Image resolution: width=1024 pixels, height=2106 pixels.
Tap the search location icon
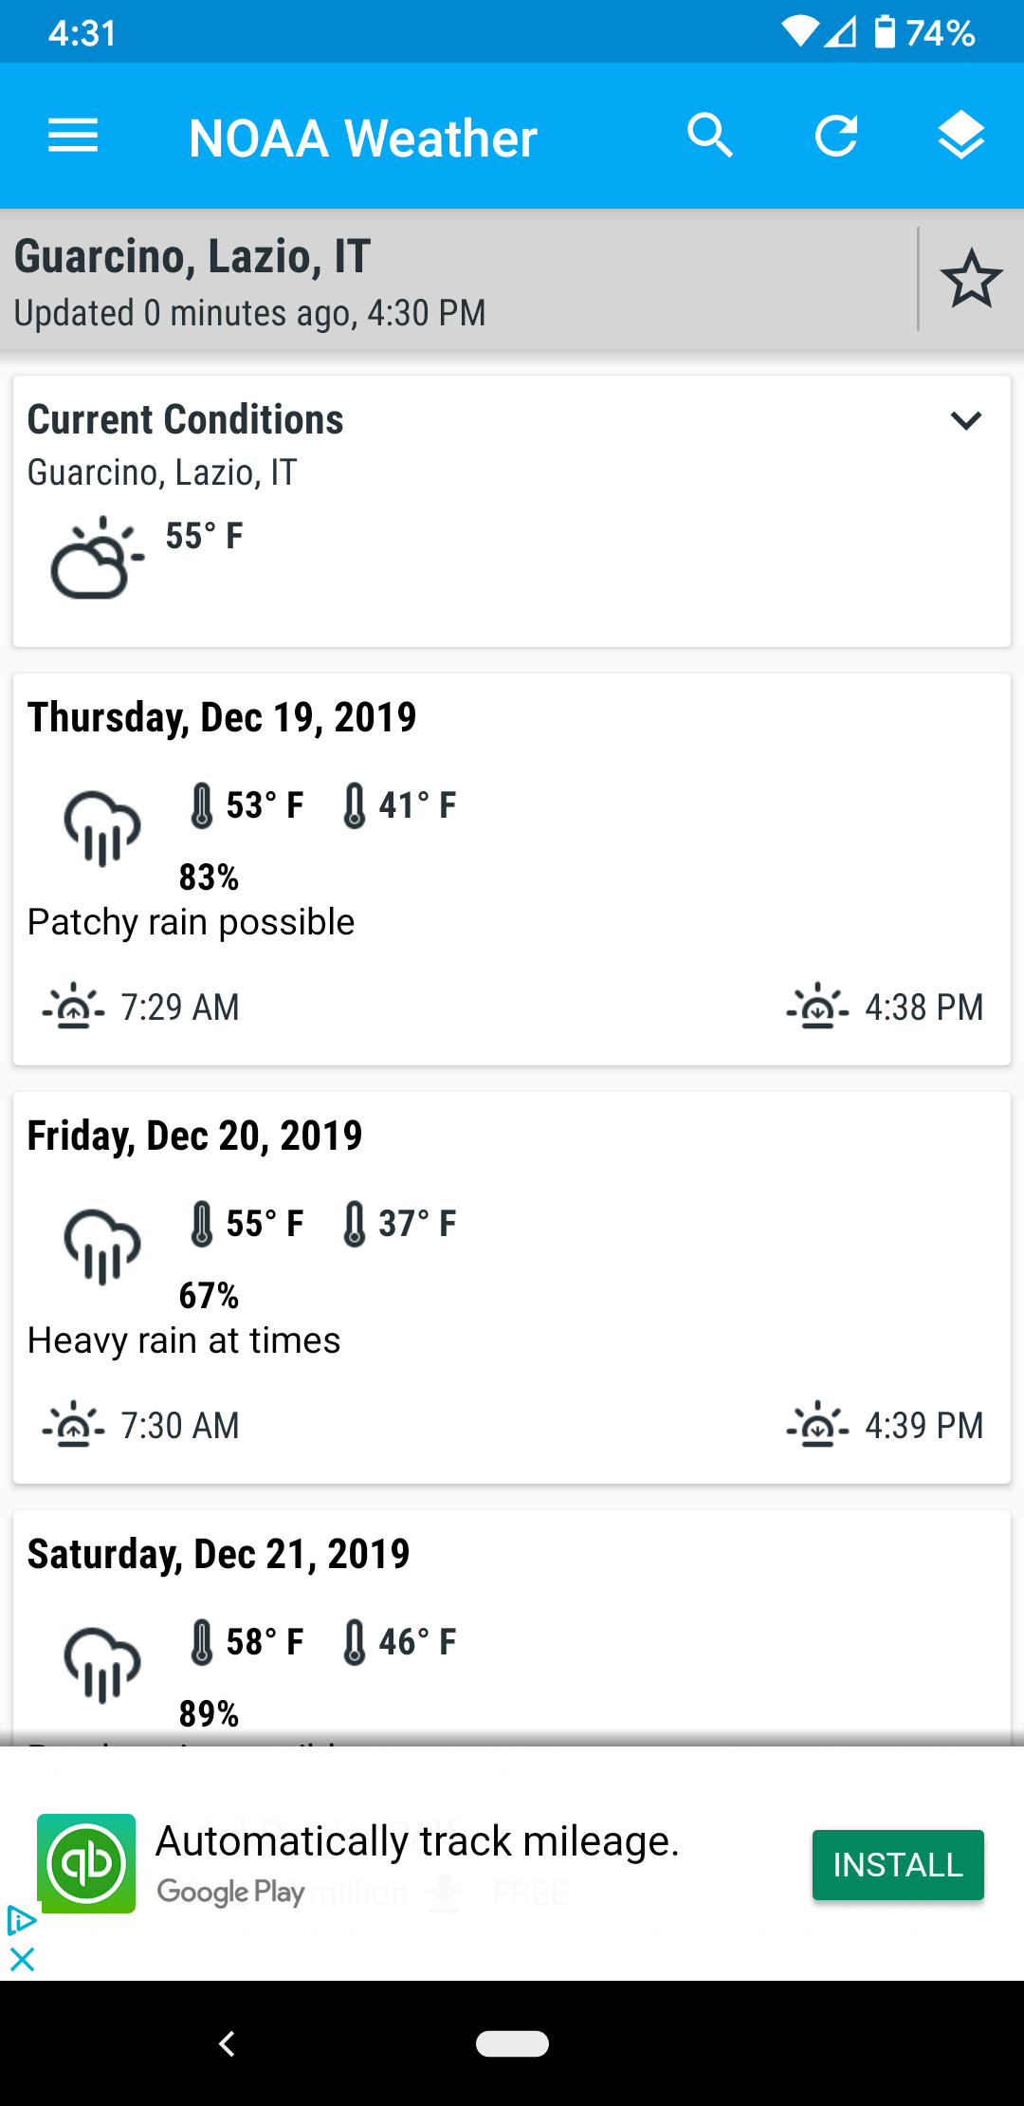(710, 137)
